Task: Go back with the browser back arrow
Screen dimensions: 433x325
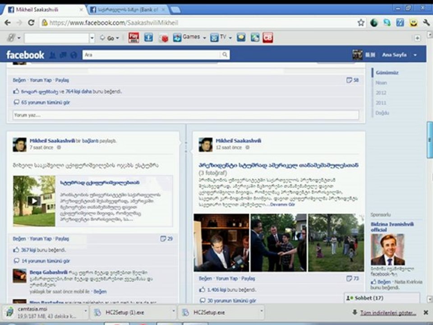Action: coord(8,23)
